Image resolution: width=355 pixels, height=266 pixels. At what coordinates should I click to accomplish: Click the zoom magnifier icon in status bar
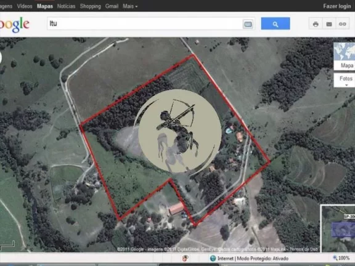pyautogui.click(x=335, y=258)
